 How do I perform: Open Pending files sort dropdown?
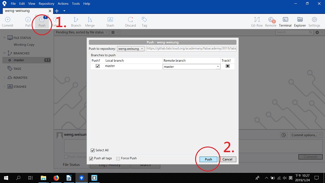click(82, 32)
